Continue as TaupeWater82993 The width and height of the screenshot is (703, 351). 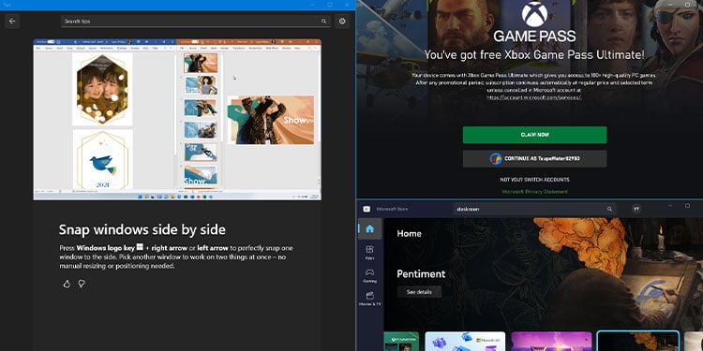pos(535,158)
